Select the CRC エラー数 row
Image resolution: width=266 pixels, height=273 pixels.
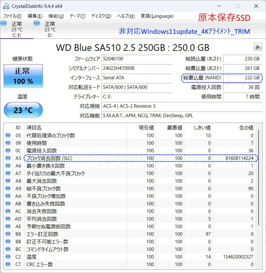coord(130,264)
